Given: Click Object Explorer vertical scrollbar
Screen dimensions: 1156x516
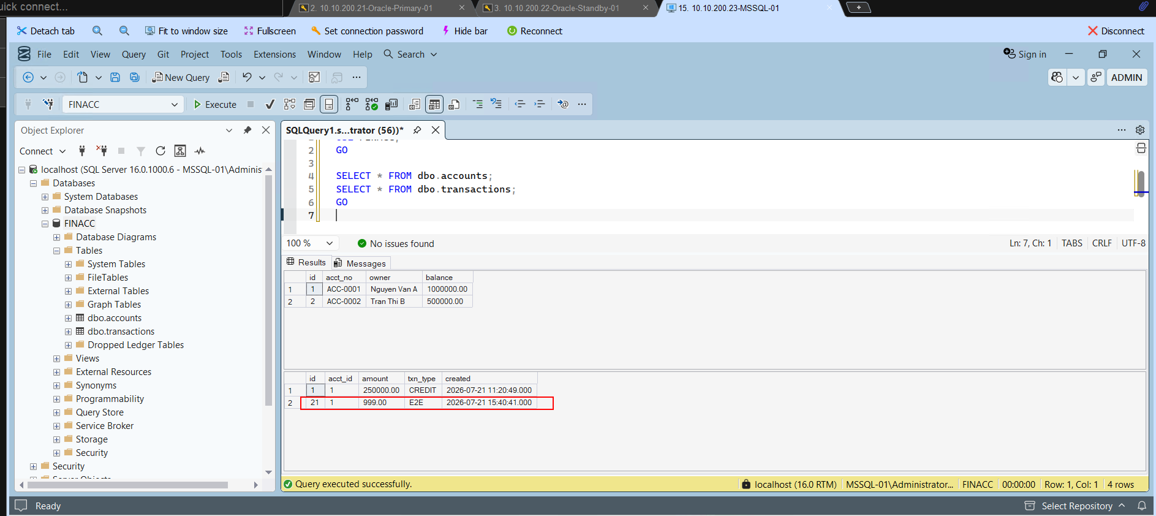Looking at the screenshot, I should point(268,291).
